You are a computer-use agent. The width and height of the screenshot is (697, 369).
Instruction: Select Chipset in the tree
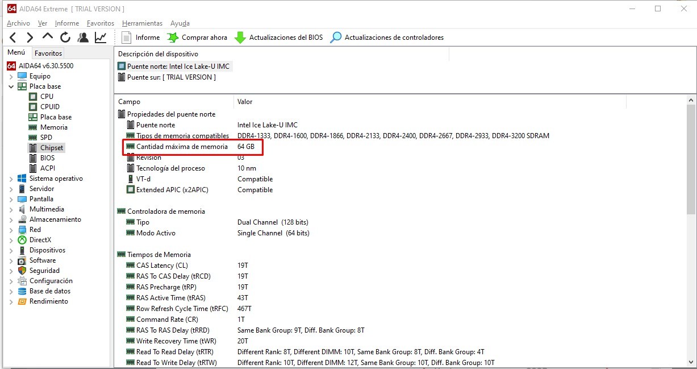[52, 148]
